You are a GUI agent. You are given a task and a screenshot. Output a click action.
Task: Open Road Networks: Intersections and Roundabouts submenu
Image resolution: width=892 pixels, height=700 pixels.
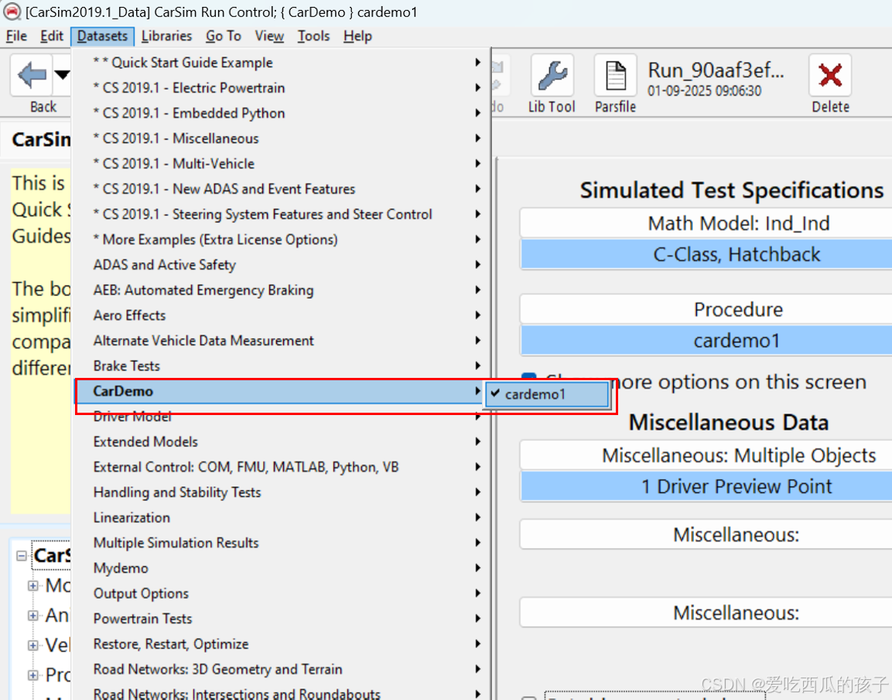280,693
